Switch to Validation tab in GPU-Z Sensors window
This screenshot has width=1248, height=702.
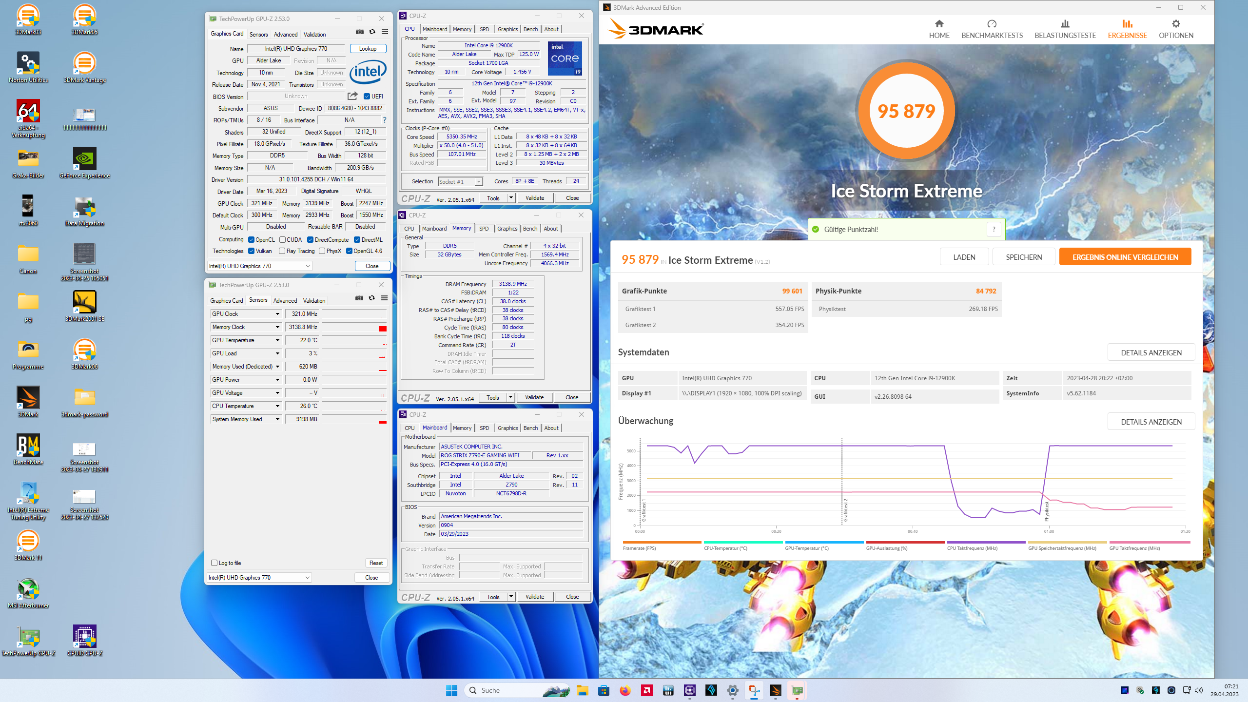314,301
